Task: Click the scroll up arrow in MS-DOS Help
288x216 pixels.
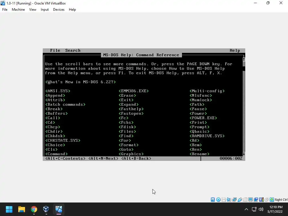Action: point(244,59)
